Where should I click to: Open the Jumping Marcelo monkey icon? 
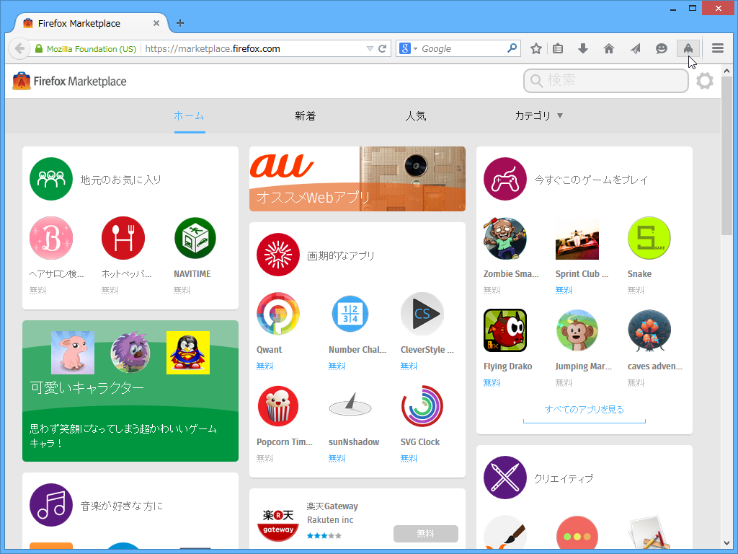coord(577,330)
